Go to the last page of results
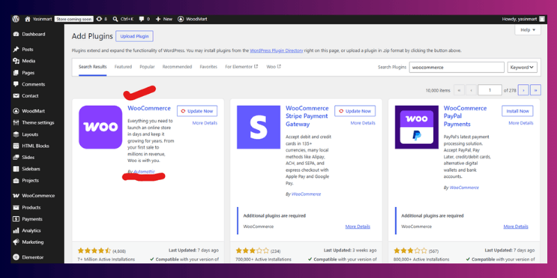Image resolution: width=557 pixels, height=278 pixels. 535,90
